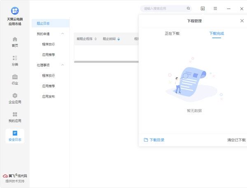Open the download manager icon in title bar
This screenshot has width=247, height=188.
pos(203,9)
